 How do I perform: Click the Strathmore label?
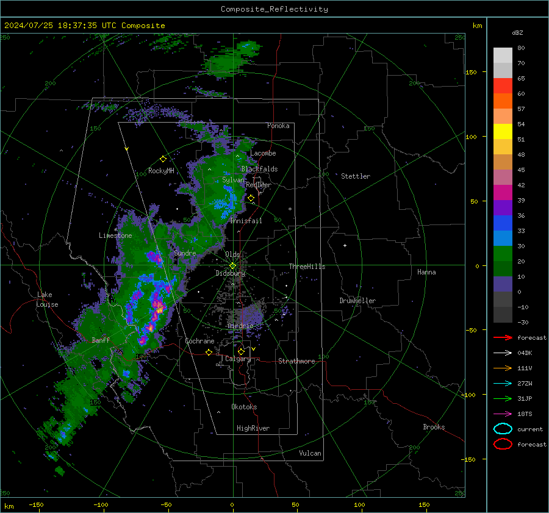coord(296,361)
